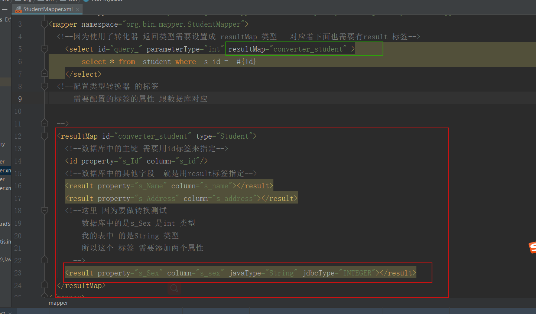This screenshot has height=314, width=536.
Task: Click the id value query_ in the select tag
Action: (x=126, y=49)
